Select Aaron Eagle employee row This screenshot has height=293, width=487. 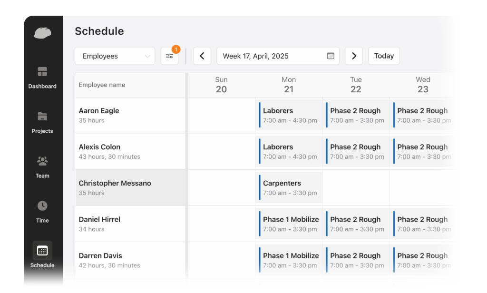click(130, 116)
